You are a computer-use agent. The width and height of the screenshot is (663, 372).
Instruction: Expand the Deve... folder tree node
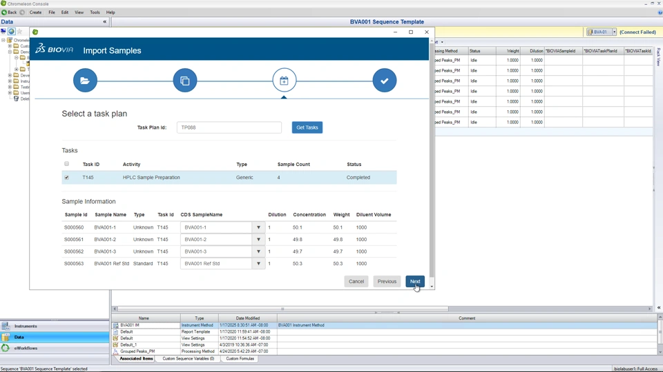coord(10,76)
